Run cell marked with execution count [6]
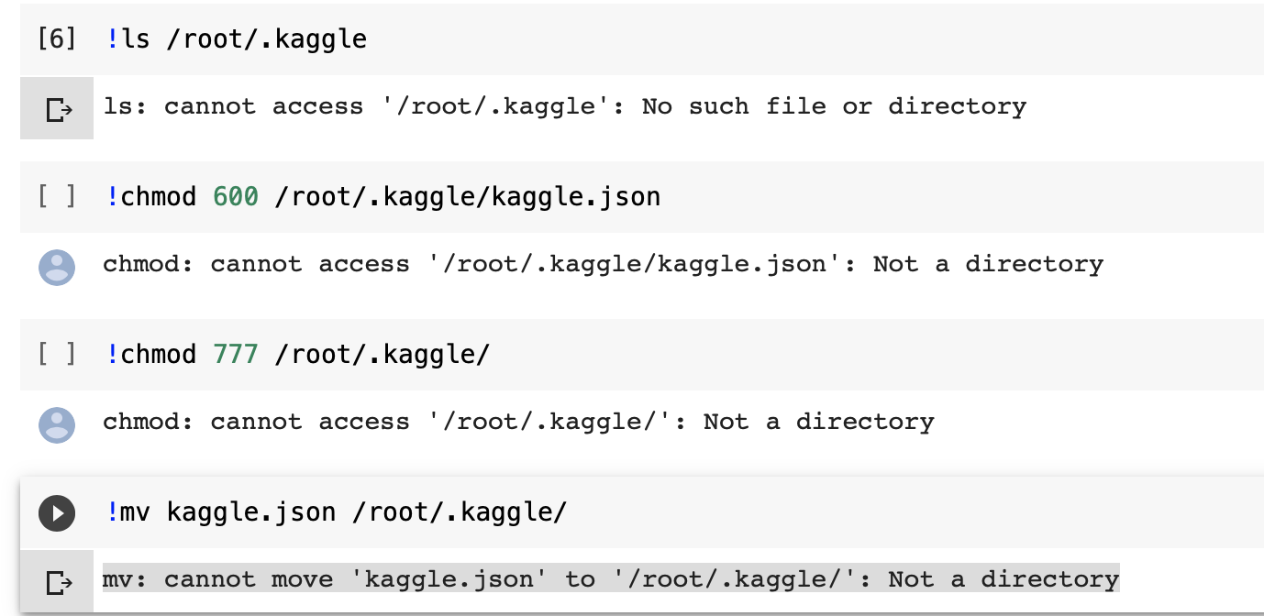Viewport: 1264px width, 616px height. point(57,39)
